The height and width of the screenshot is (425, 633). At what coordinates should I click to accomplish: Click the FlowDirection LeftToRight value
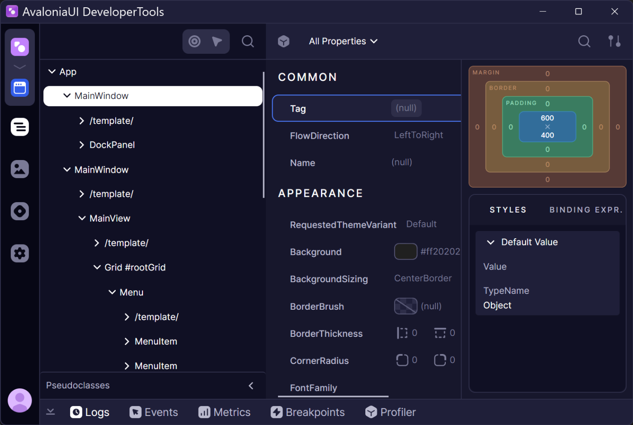click(x=418, y=135)
